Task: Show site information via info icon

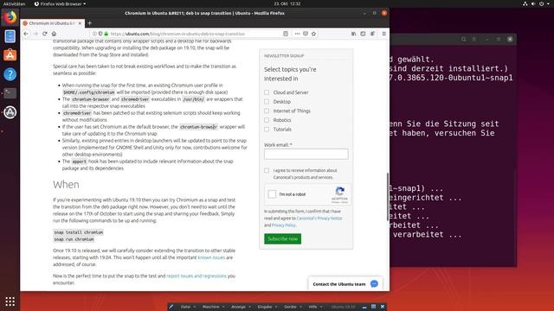Action: point(94,34)
